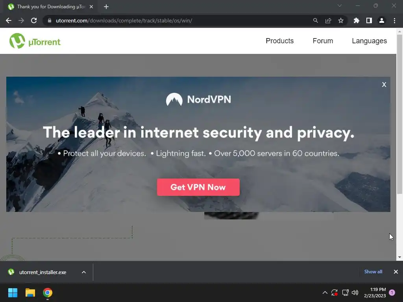Expand options for utorrent_installer.exe download
This screenshot has width=403, height=302.
click(84, 272)
